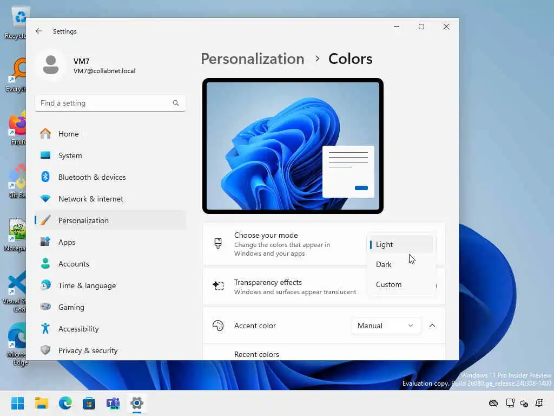Click the desktop preview thumbnail
Viewport: 554px width, 416px height.
[x=293, y=146]
